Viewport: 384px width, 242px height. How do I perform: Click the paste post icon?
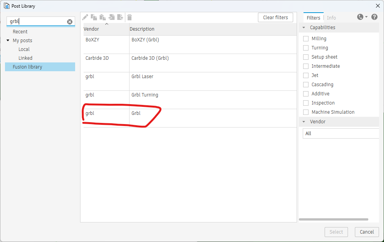(103, 17)
